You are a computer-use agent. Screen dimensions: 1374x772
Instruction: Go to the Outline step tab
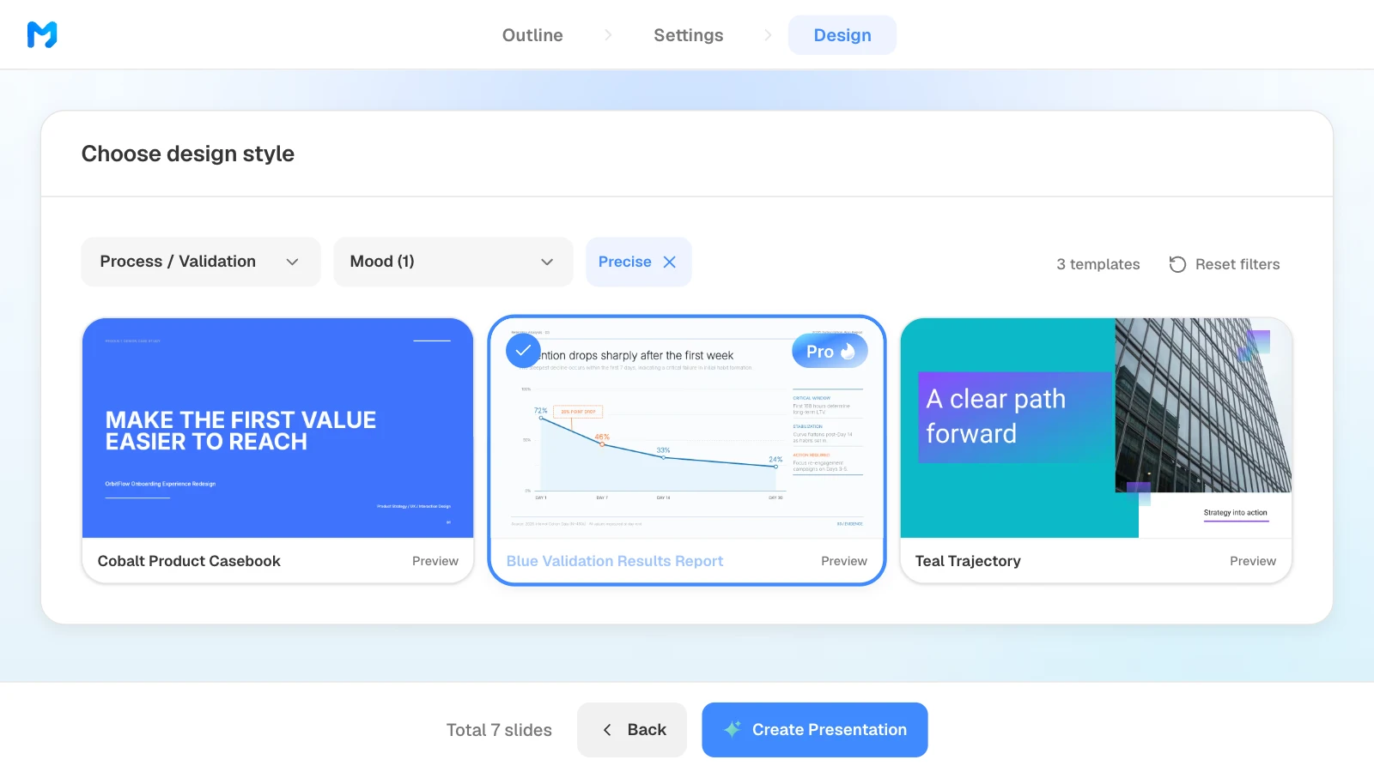coord(532,35)
